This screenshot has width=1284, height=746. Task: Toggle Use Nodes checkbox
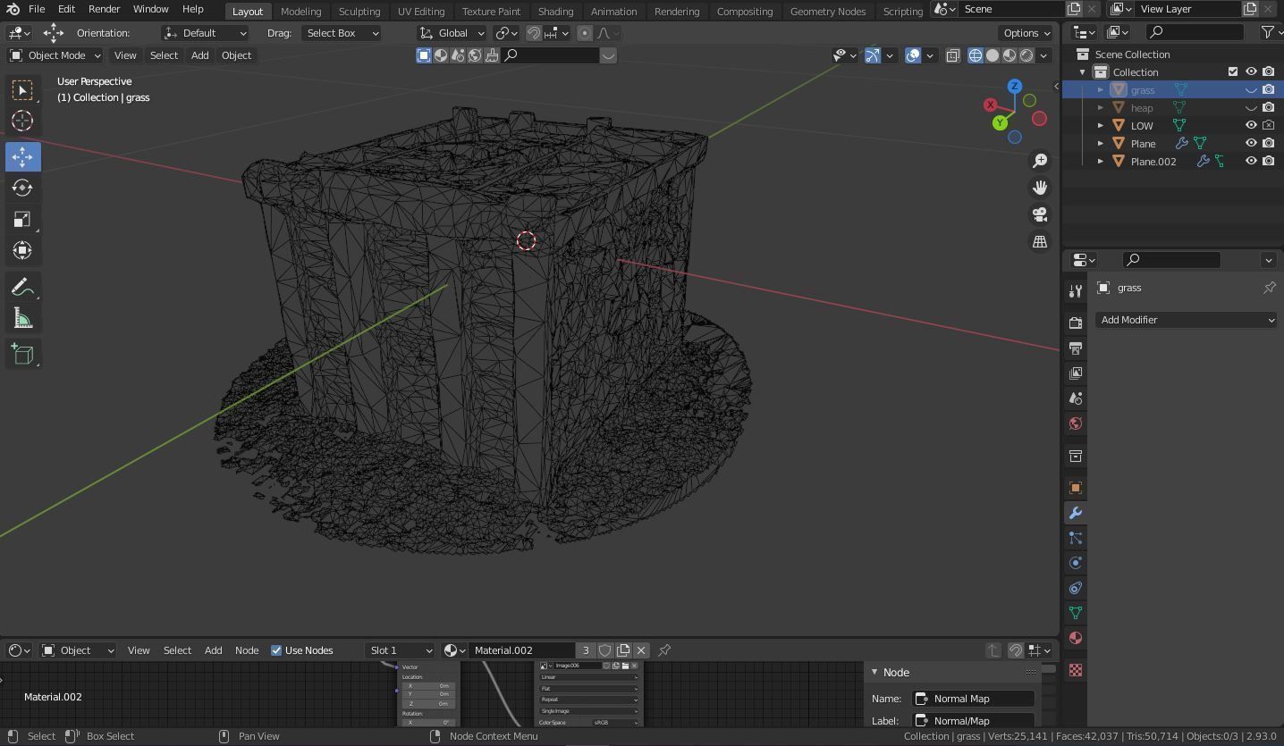click(276, 650)
